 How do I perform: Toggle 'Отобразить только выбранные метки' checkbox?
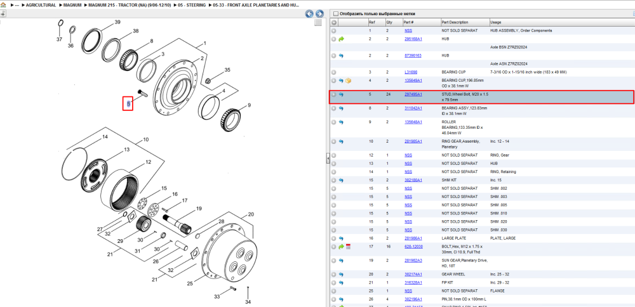pos(335,14)
